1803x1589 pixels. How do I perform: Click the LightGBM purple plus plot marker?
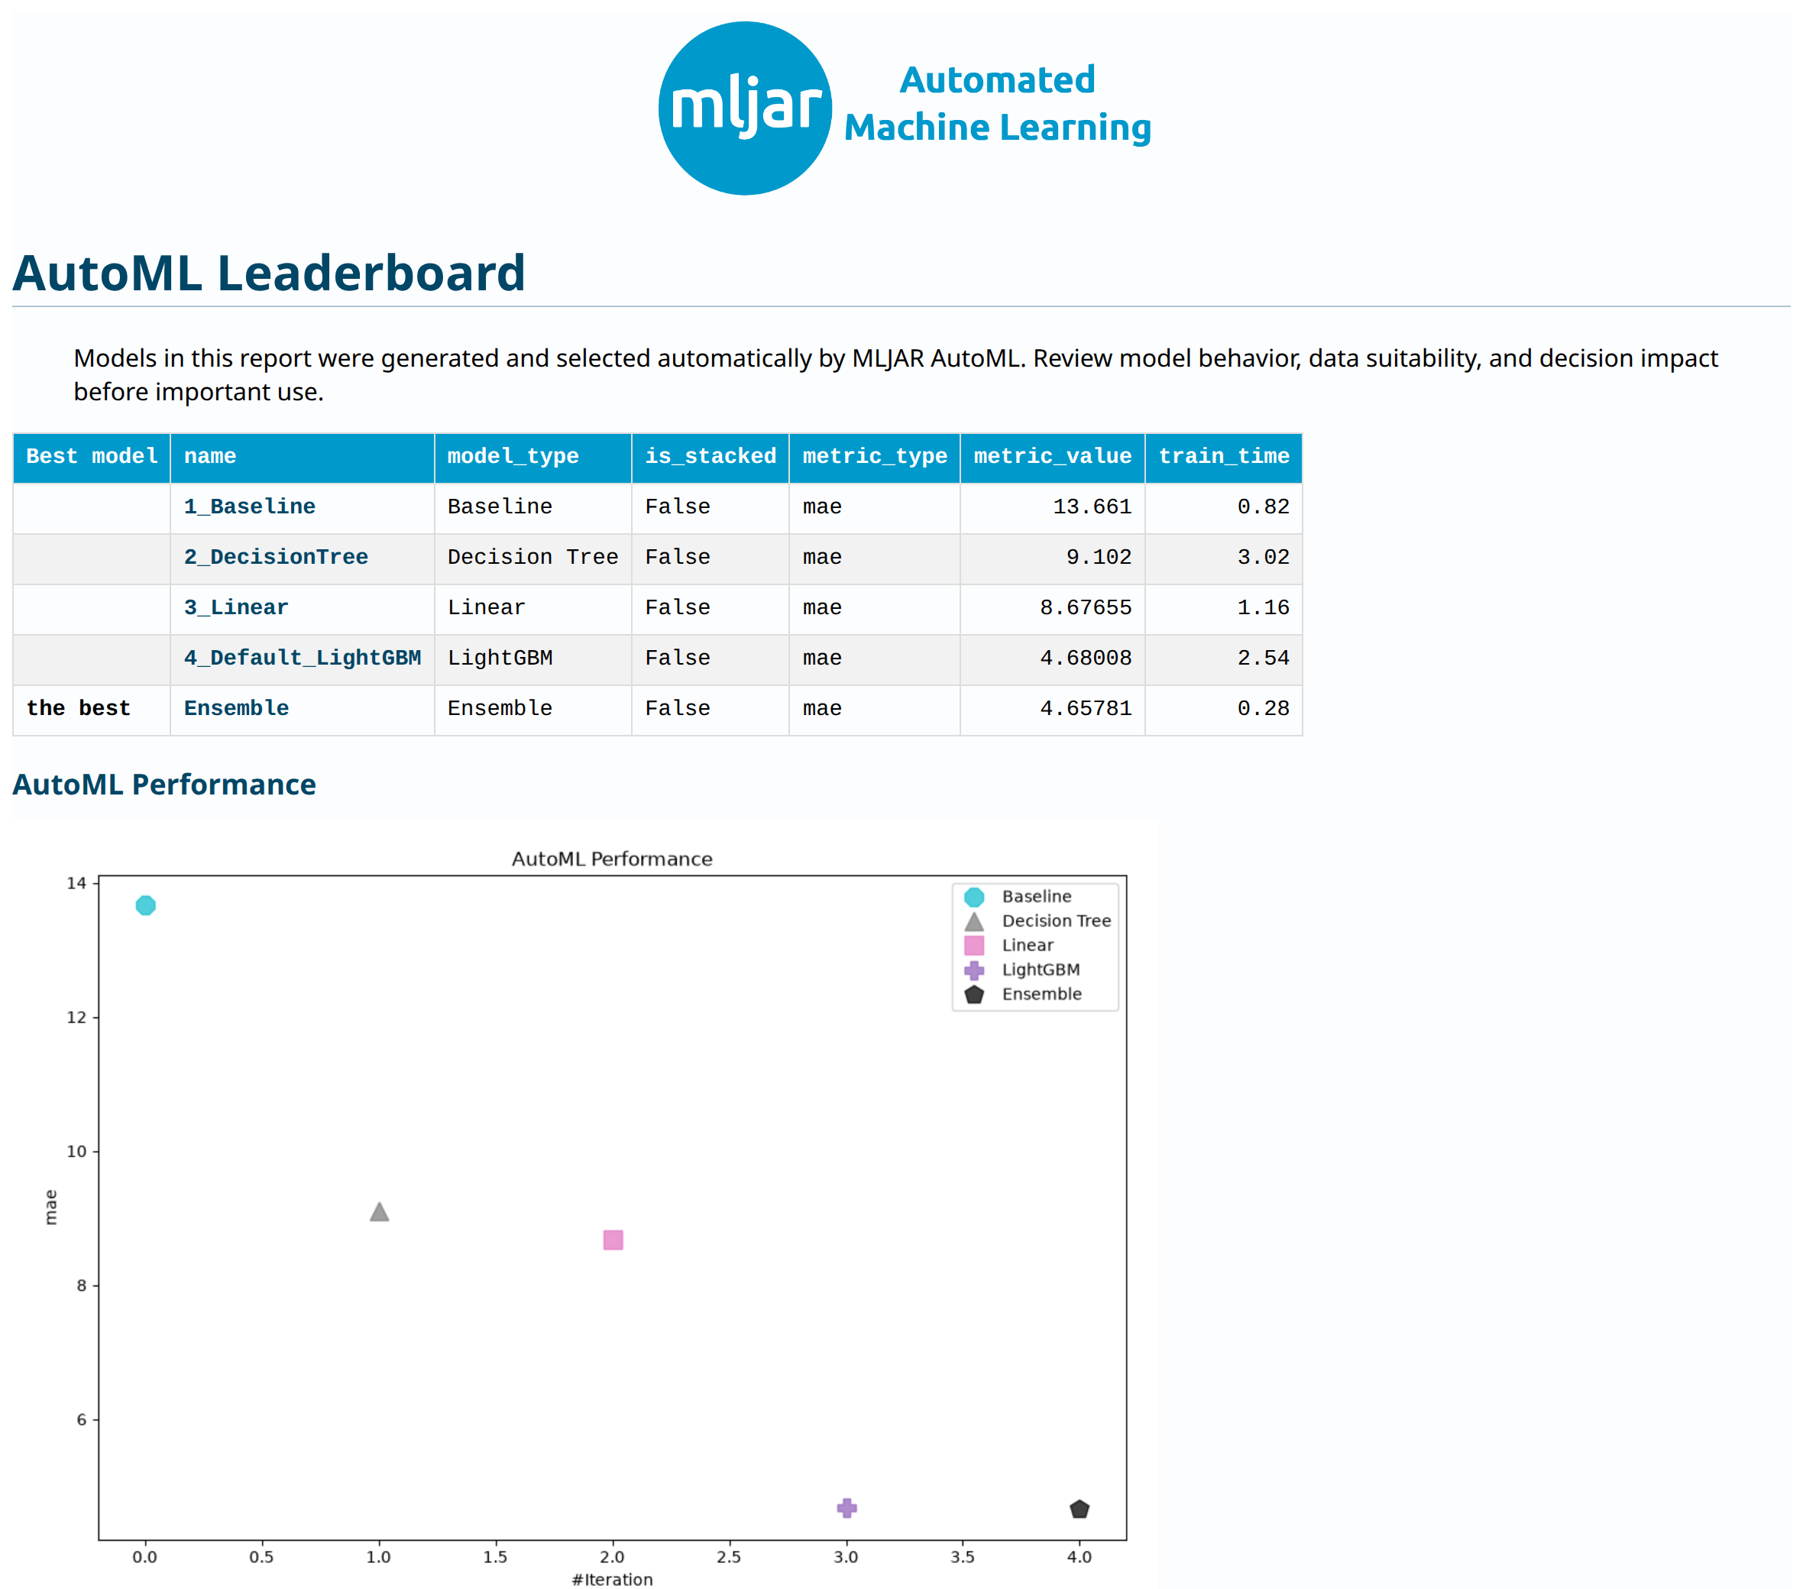846,1508
